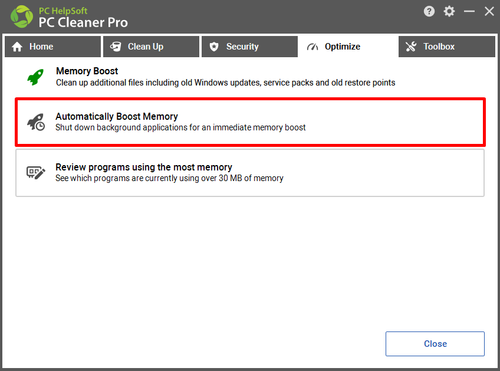Image resolution: width=500 pixels, height=371 pixels.
Task: Open Review programs using the most memory
Action: click(250, 173)
